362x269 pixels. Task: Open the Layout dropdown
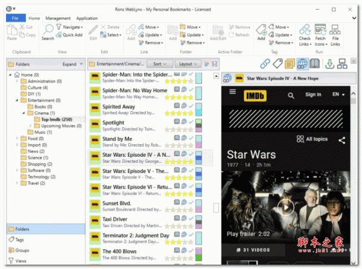click(189, 63)
